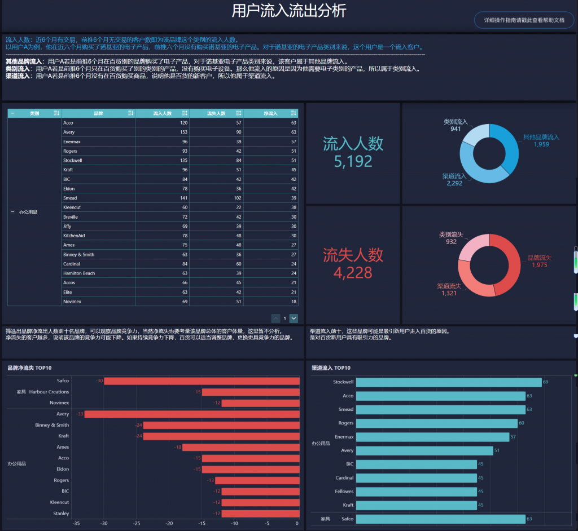Click the sort icon in 品牌 column header
This screenshot has width=578, height=531.
[x=130, y=113]
